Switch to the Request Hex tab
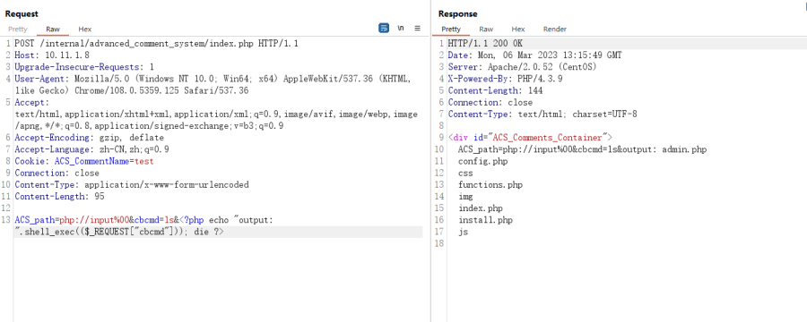Viewport: 807px width, 322px height. point(85,30)
